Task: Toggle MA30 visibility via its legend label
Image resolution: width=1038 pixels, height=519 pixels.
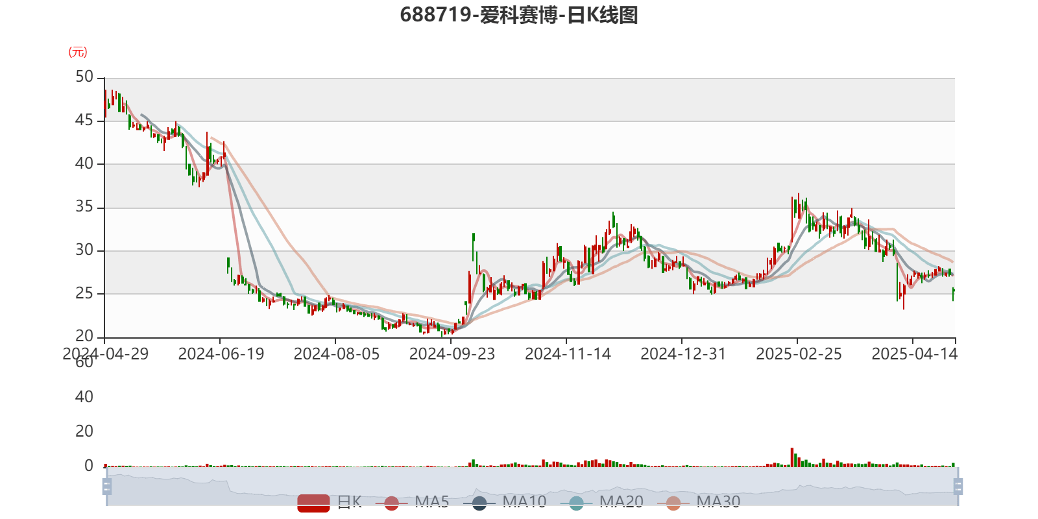Action: pyautogui.click(x=718, y=501)
